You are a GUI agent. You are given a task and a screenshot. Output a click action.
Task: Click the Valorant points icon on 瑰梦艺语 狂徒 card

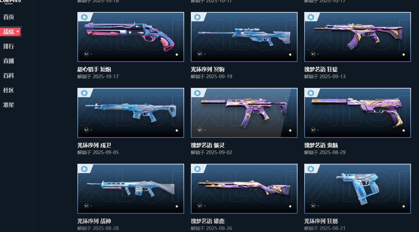click(313, 54)
